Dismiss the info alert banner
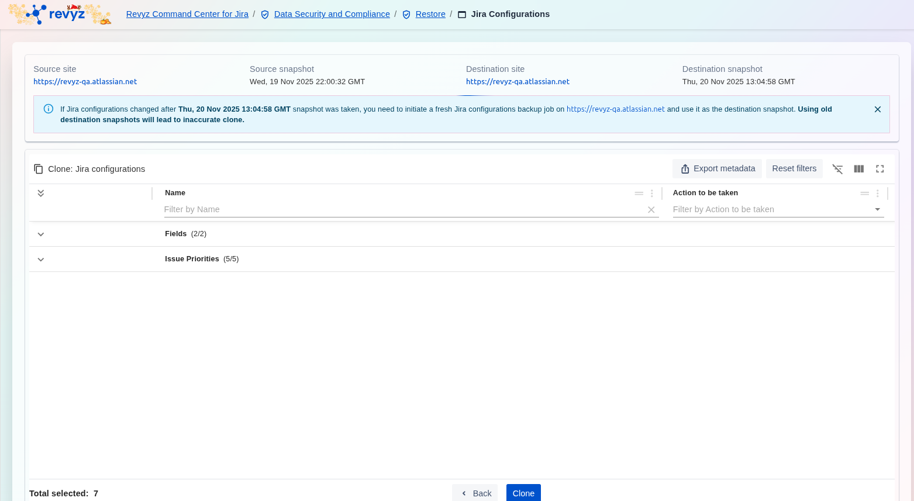The image size is (914, 501). coord(877,109)
